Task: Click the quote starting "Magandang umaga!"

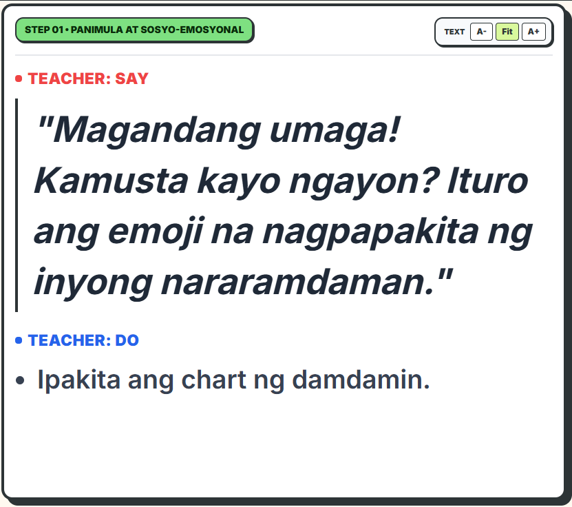Action: point(283,205)
